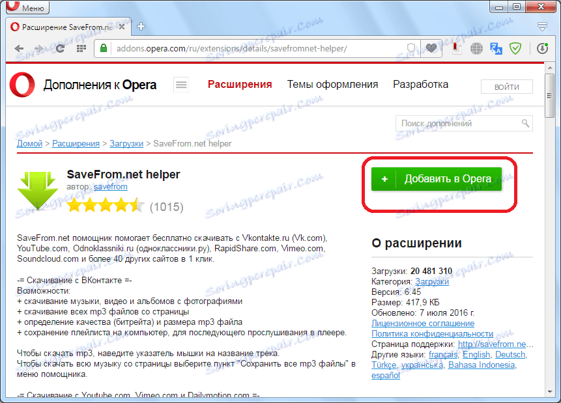The width and height of the screenshot is (561, 403).
Task: Switch to Deutsch language
Action: click(510, 354)
